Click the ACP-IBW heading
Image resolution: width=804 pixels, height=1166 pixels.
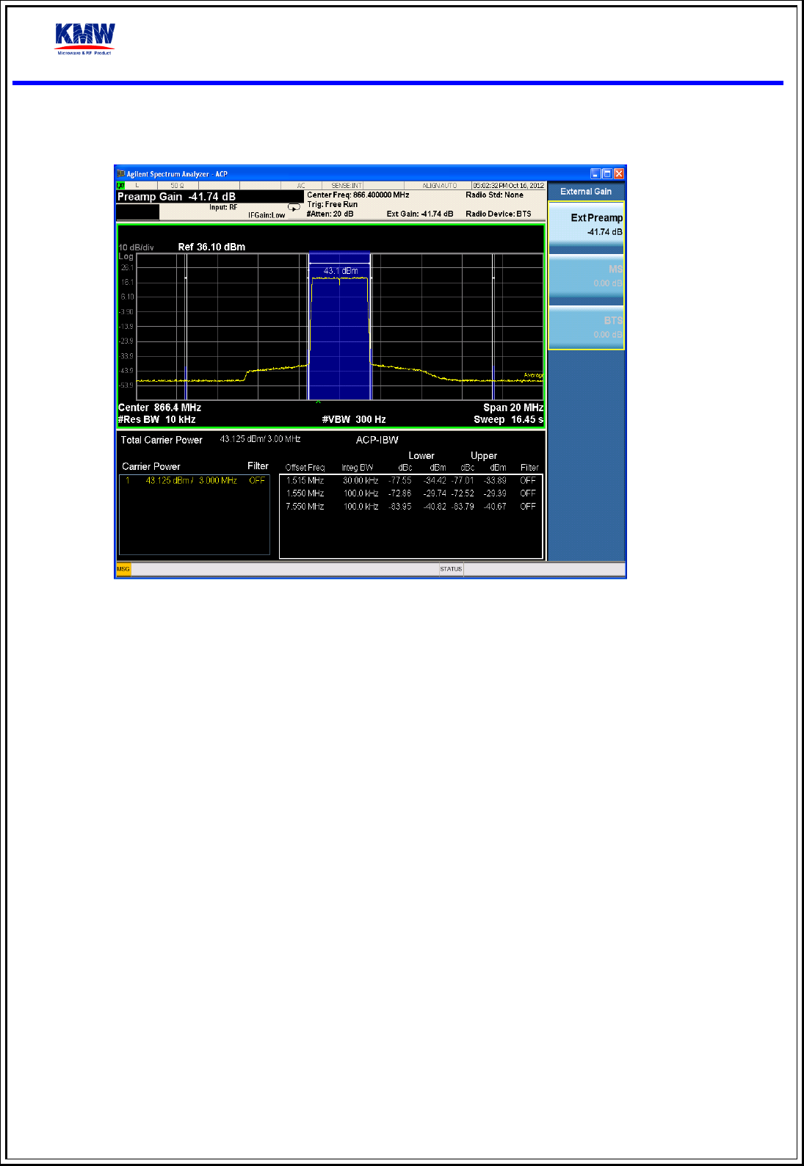tap(377, 440)
